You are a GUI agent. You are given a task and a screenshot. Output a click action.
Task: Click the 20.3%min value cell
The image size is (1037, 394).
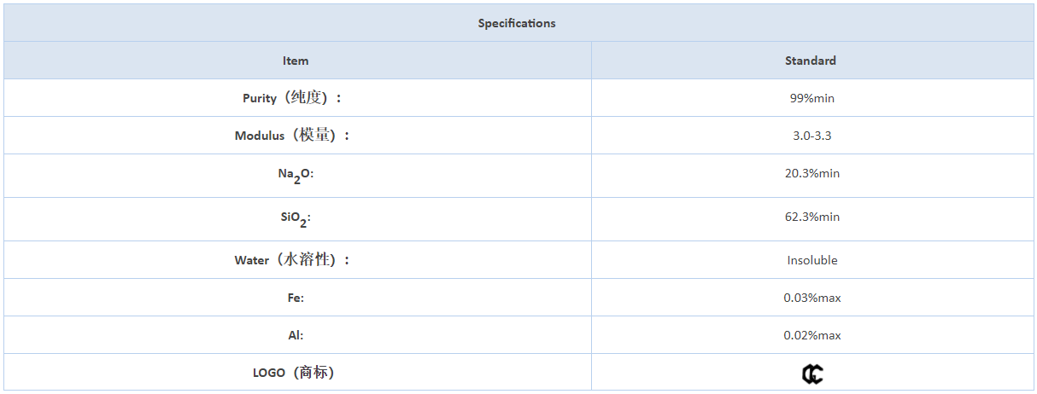(x=811, y=176)
